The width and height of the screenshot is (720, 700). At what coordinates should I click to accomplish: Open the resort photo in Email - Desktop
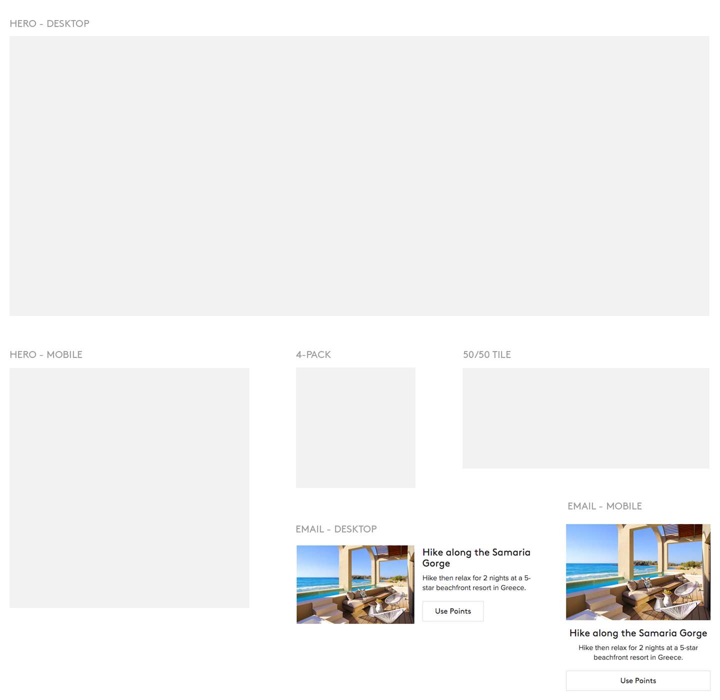355,584
